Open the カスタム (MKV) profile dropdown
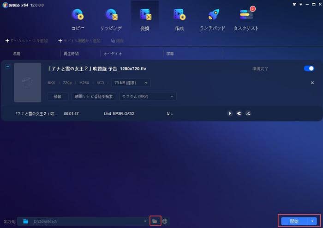Image resolution: width=323 pixels, height=228 pixels. pyautogui.click(x=148, y=97)
